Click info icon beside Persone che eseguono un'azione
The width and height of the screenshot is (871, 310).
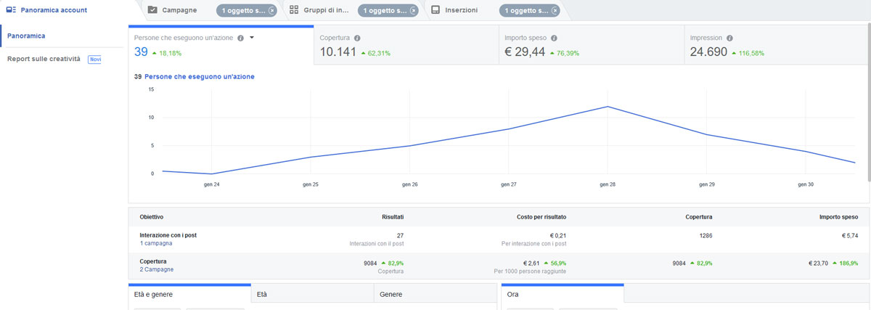click(240, 38)
